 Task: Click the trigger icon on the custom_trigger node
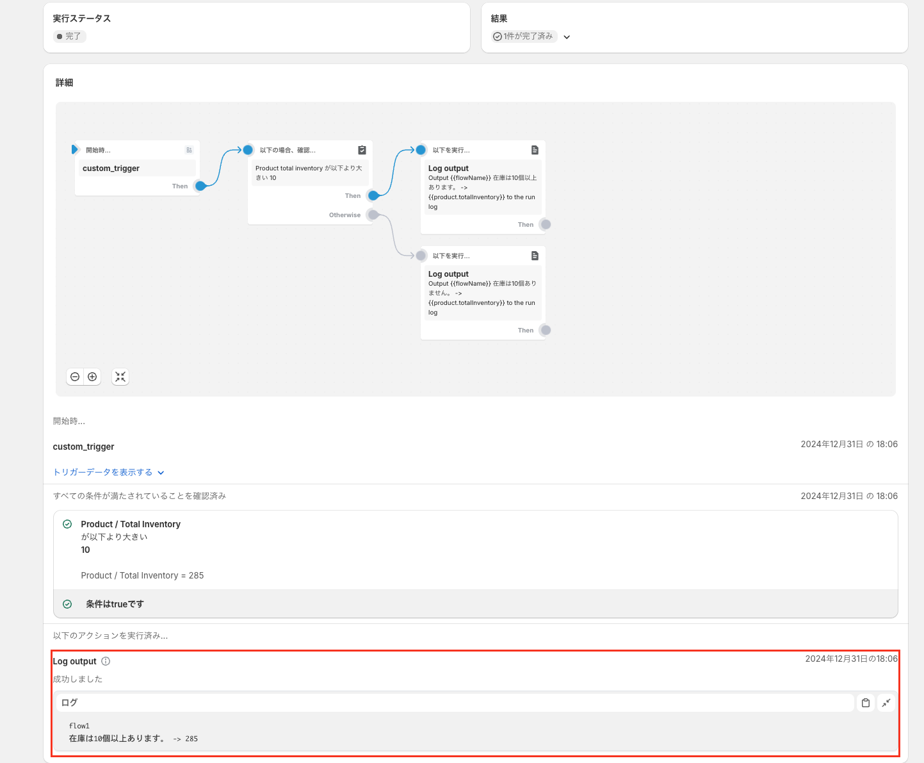pos(189,150)
